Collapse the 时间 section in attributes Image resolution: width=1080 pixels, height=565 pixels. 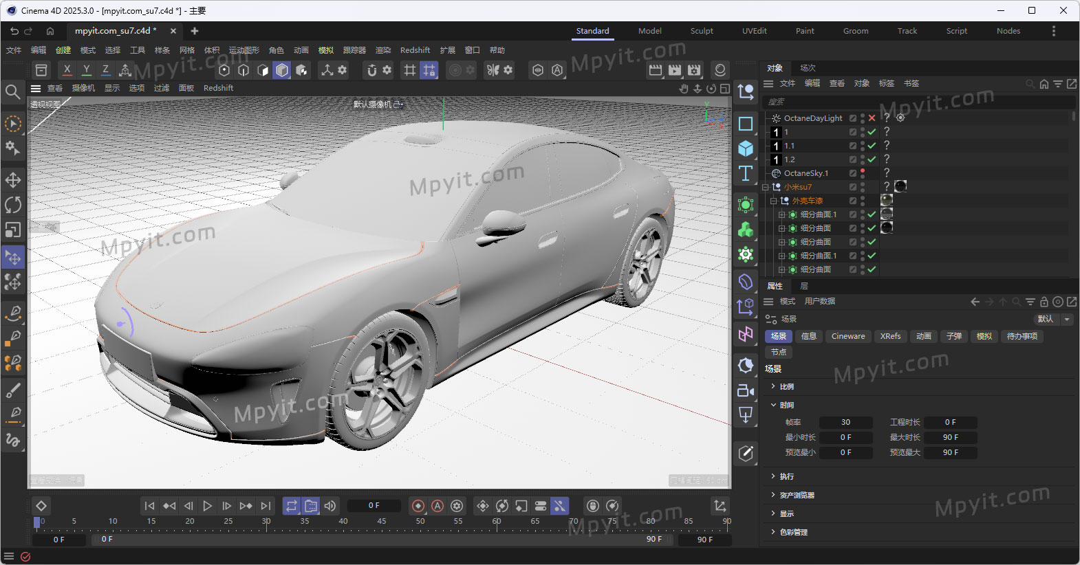[x=774, y=405]
